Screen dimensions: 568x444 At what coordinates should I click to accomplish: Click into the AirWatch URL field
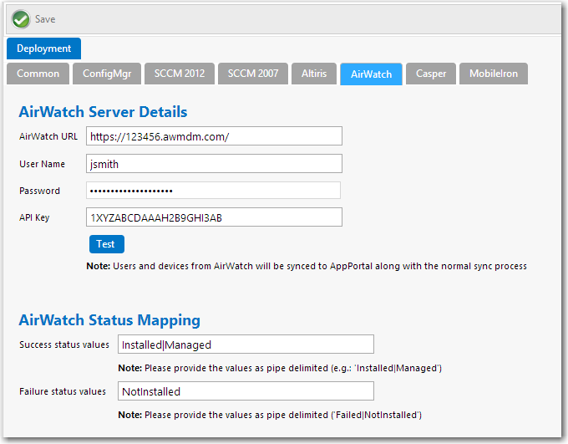[214, 136]
